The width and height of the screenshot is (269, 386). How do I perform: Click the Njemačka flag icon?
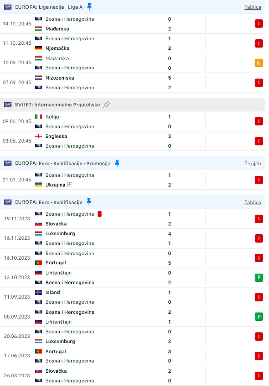[x=39, y=48]
